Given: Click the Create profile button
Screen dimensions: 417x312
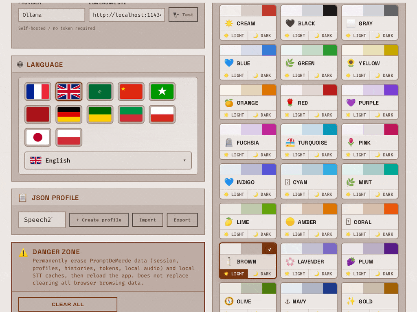Looking at the screenshot, I should tap(99, 220).
